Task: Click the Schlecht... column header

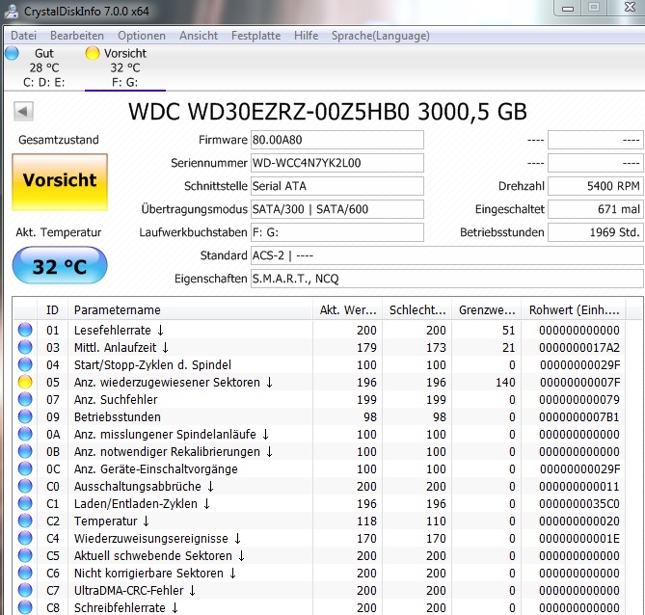Action: (417, 309)
